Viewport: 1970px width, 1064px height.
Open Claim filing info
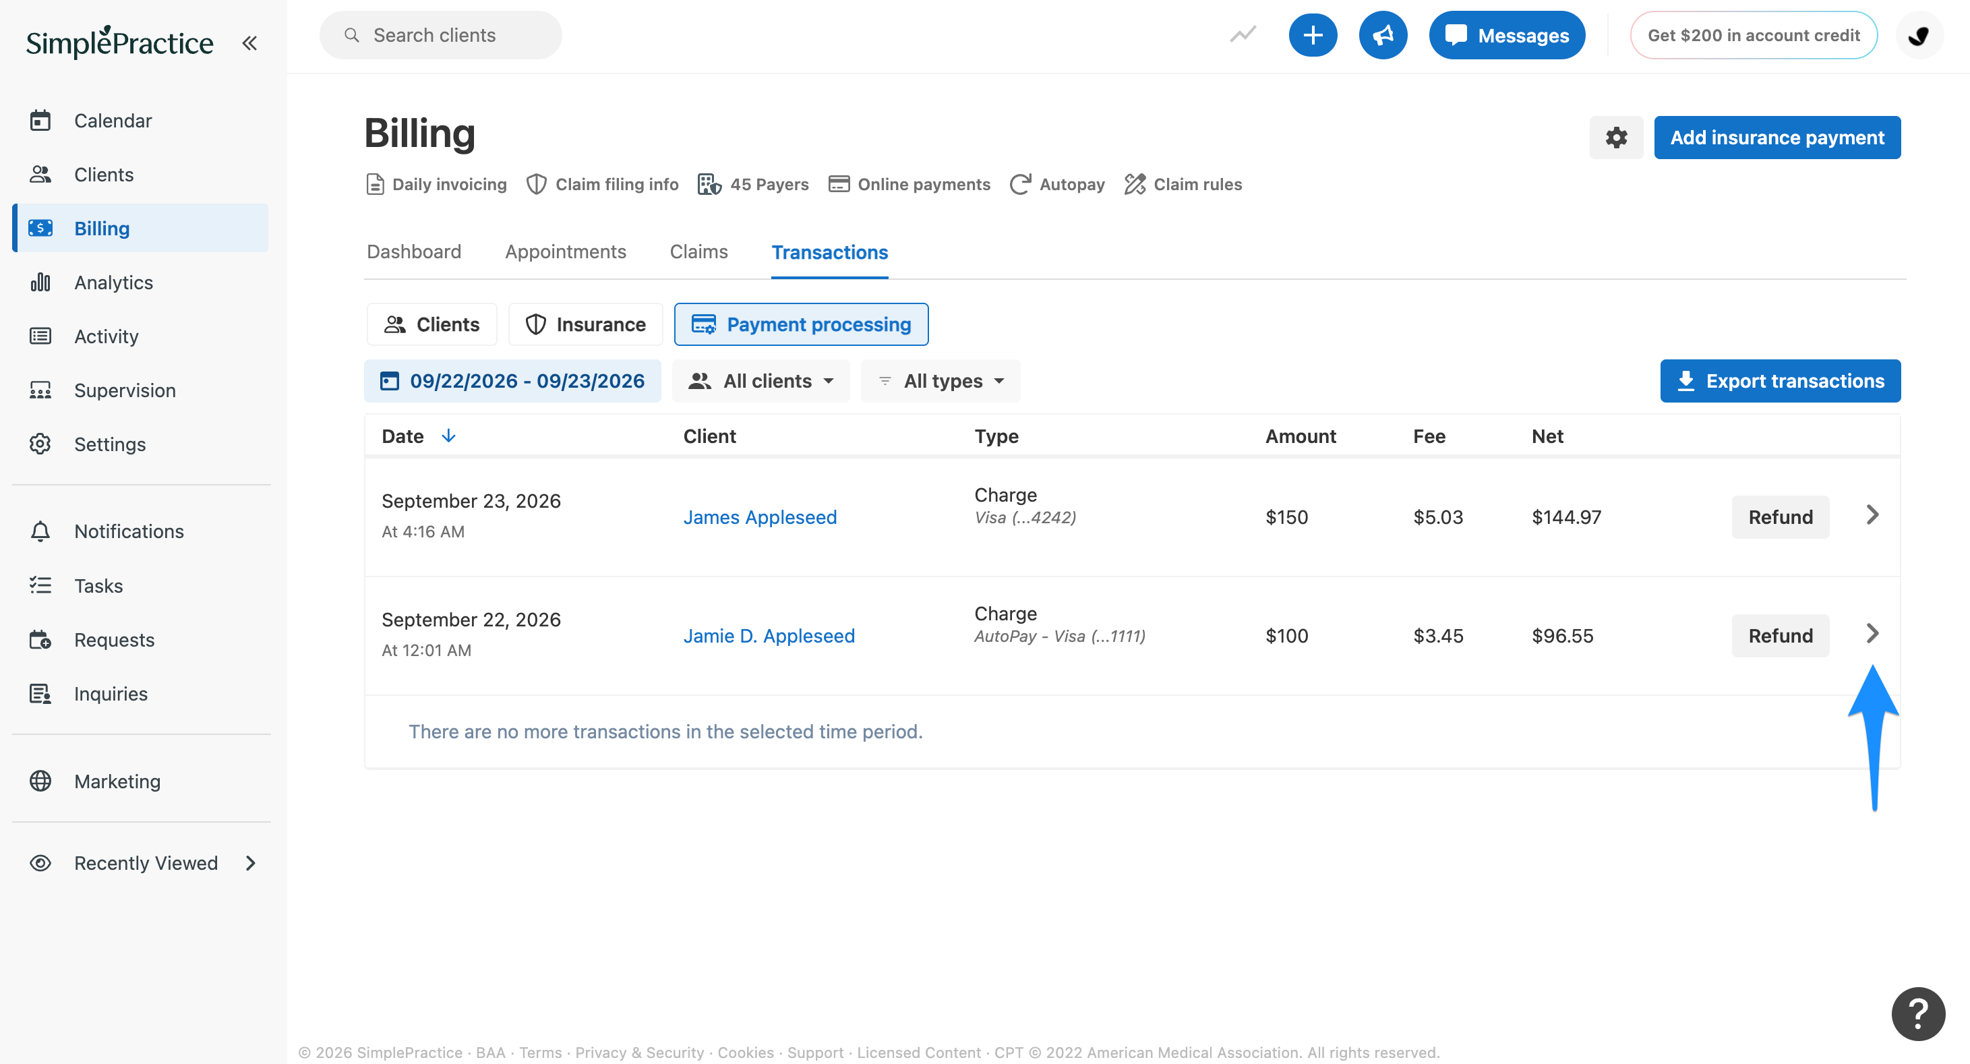pos(603,184)
